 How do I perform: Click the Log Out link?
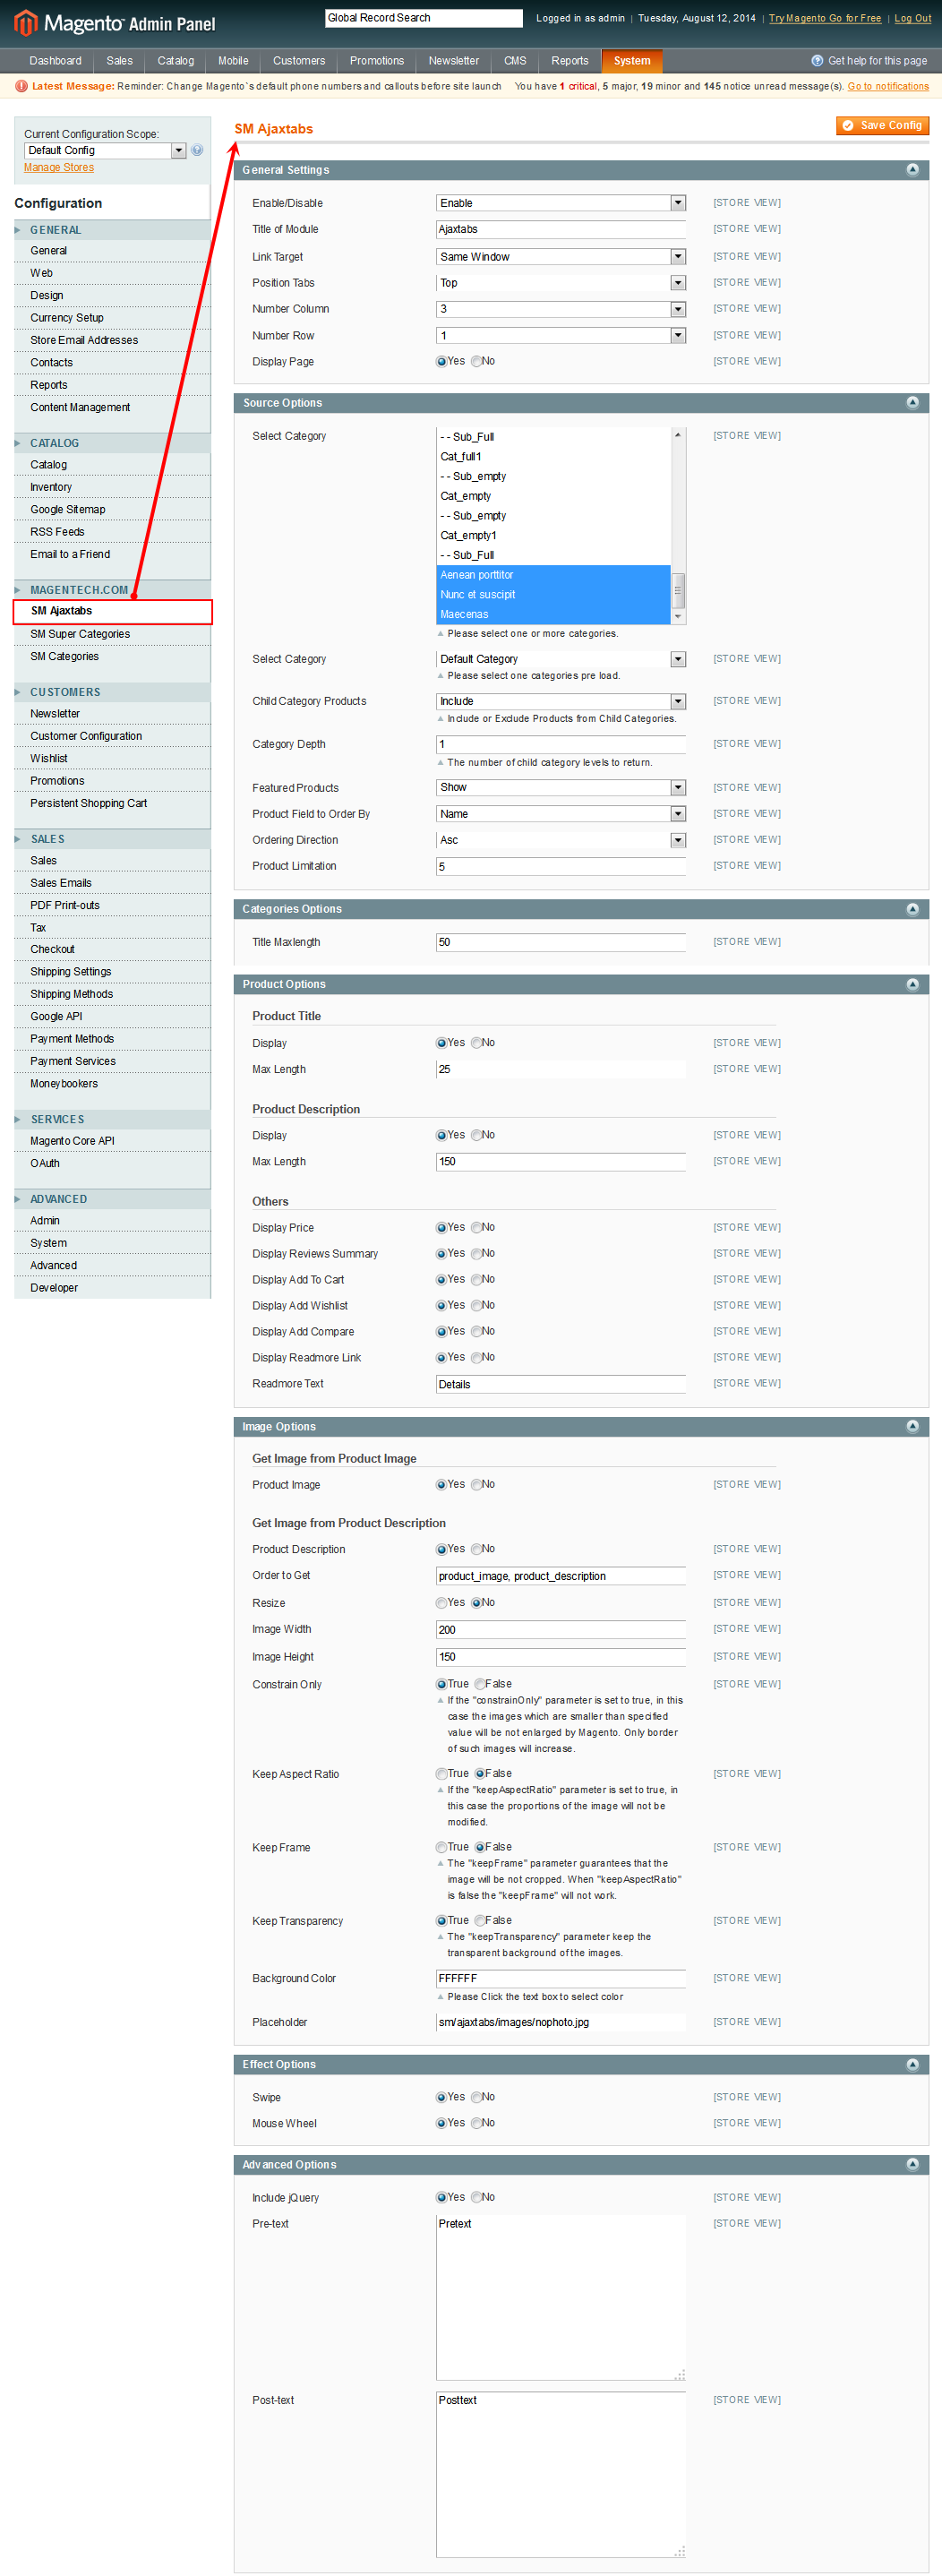(912, 18)
